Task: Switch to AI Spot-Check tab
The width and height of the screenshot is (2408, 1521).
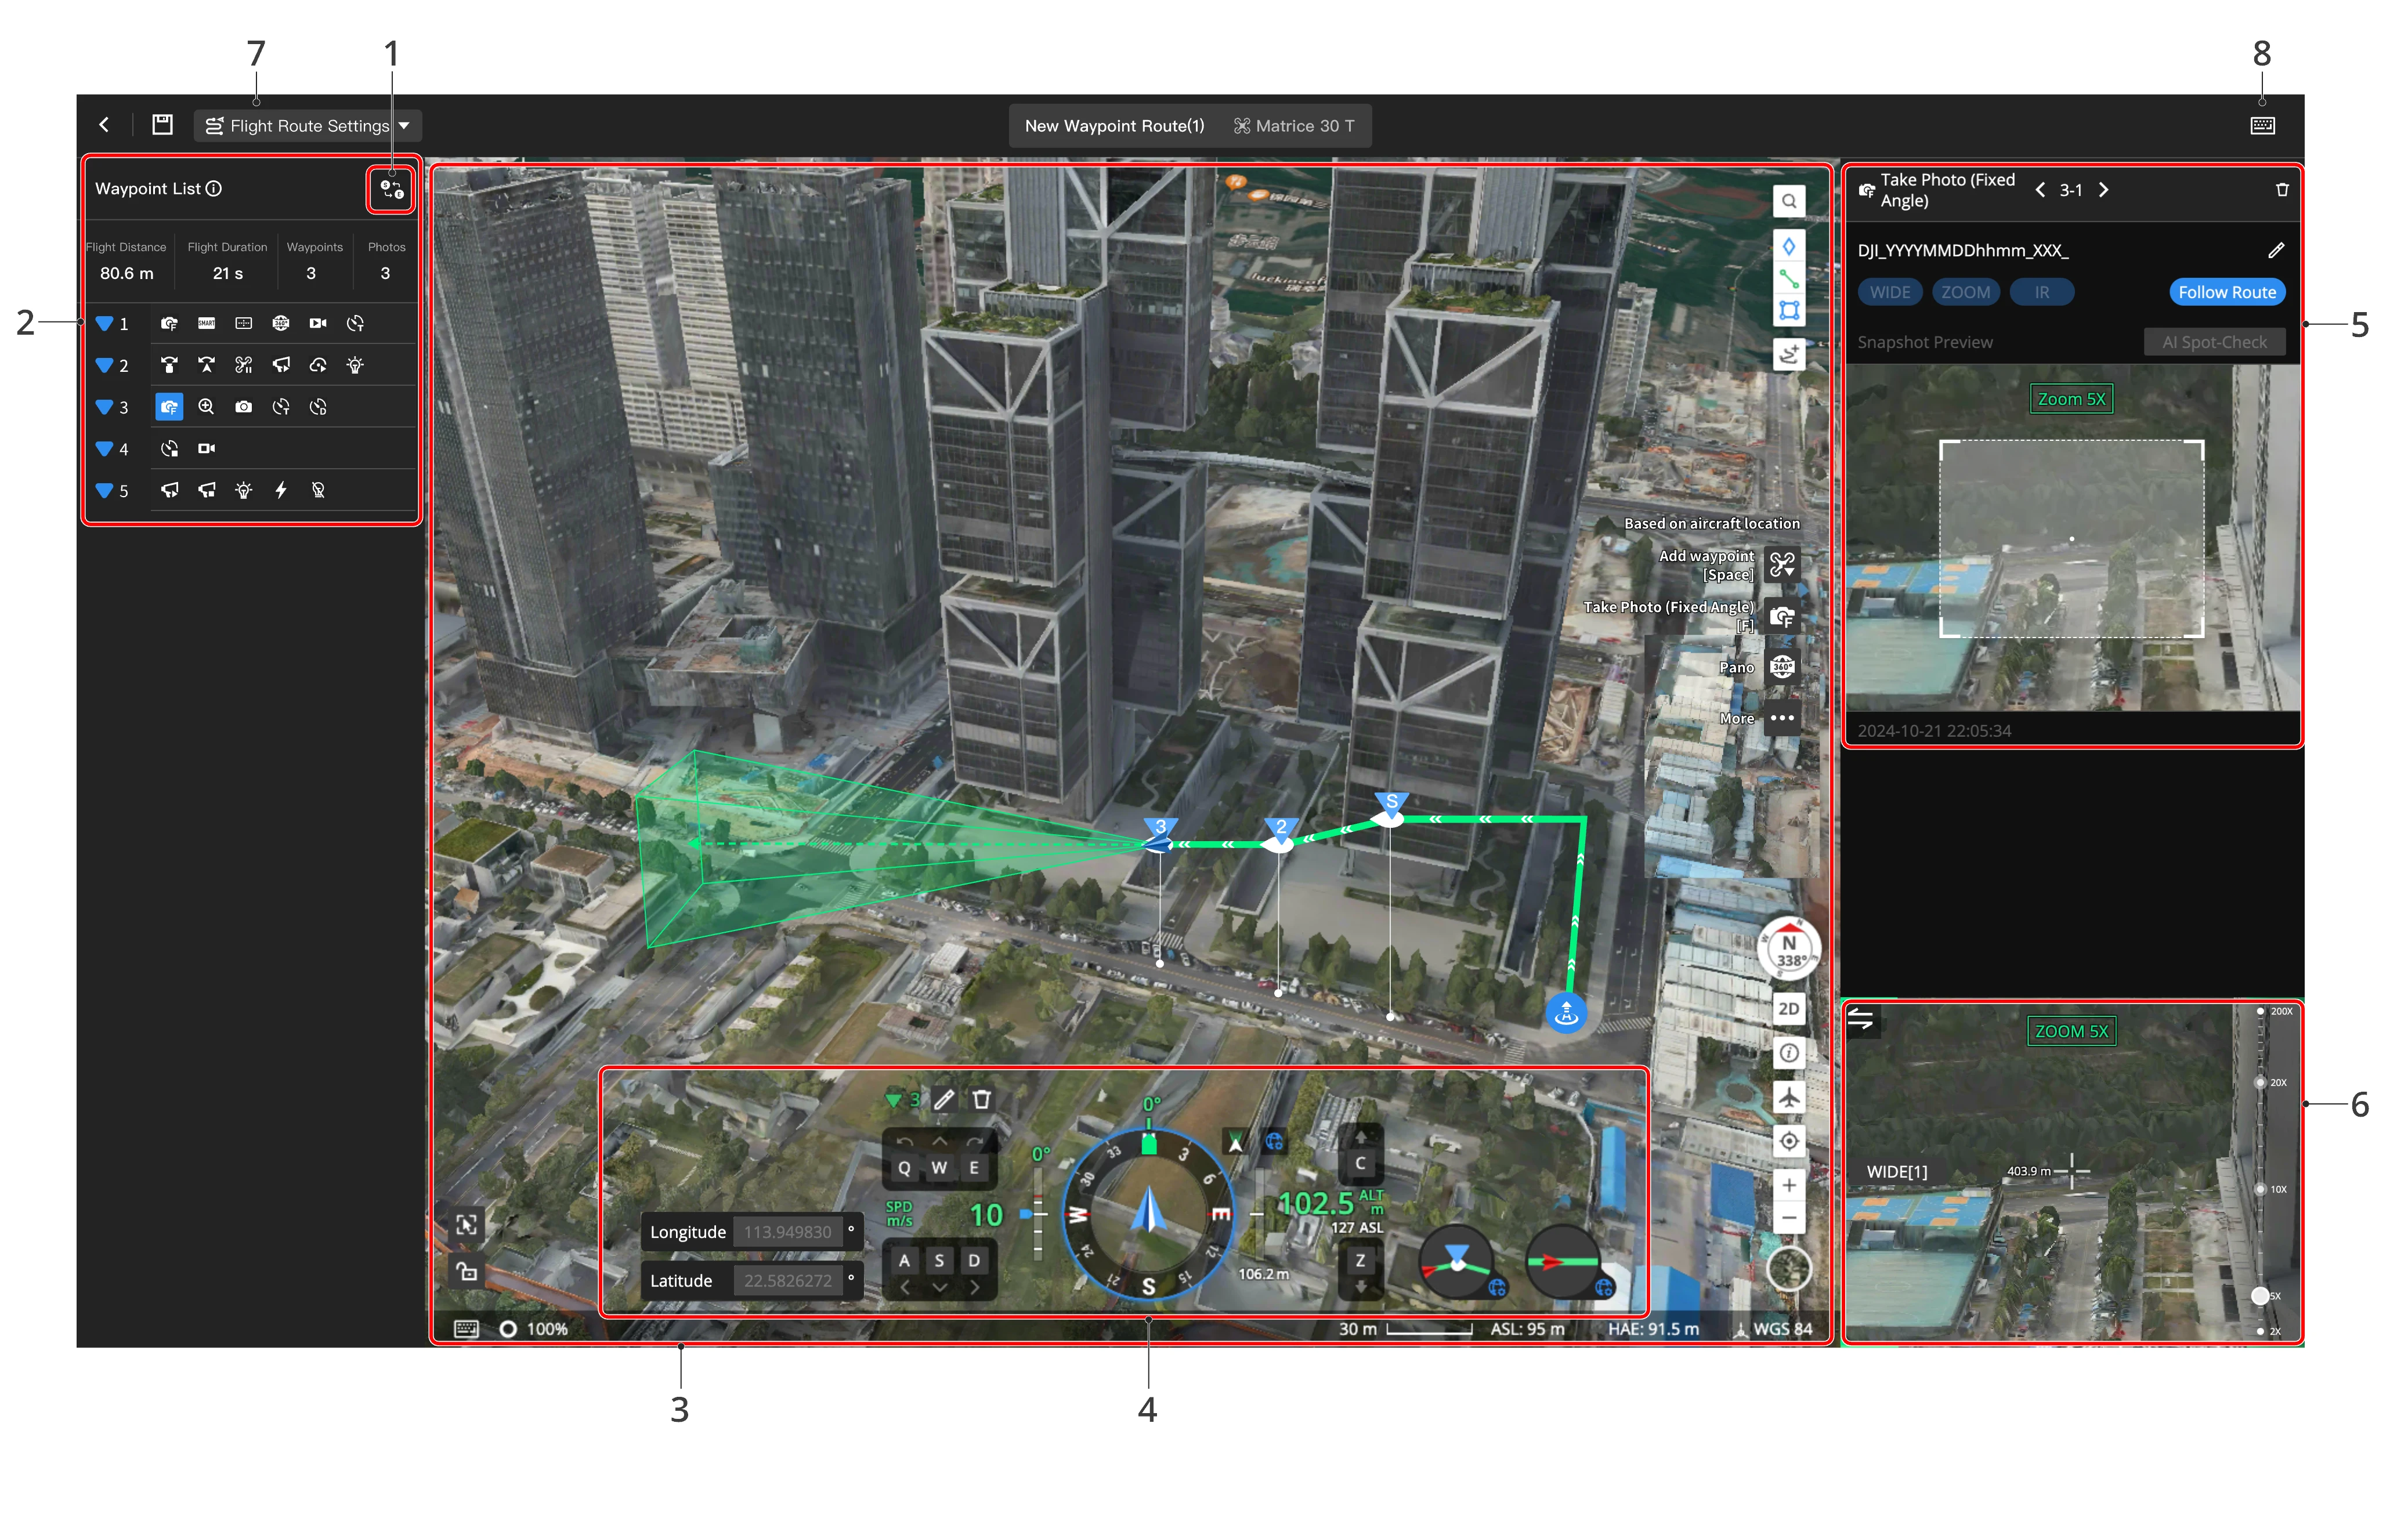Action: [x=2214, y=342]
